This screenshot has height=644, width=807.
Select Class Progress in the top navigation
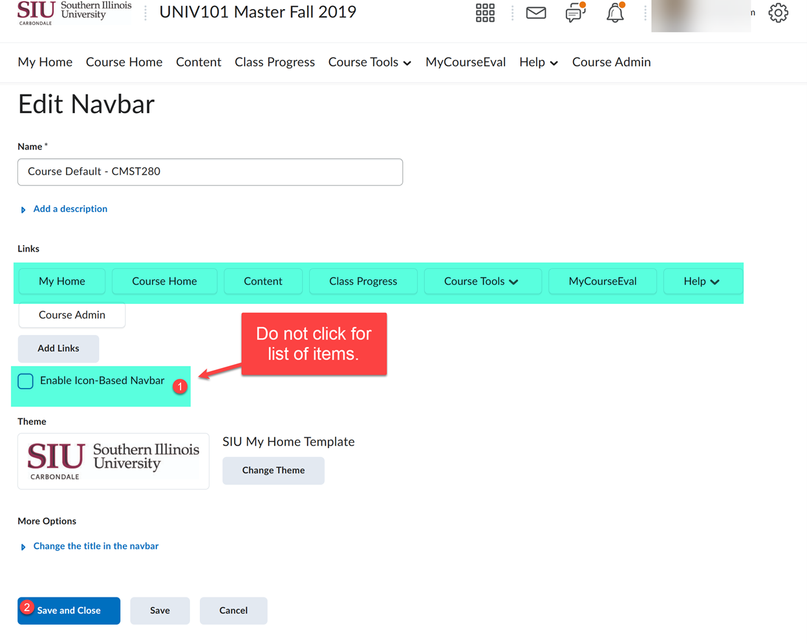coord(274,62)
